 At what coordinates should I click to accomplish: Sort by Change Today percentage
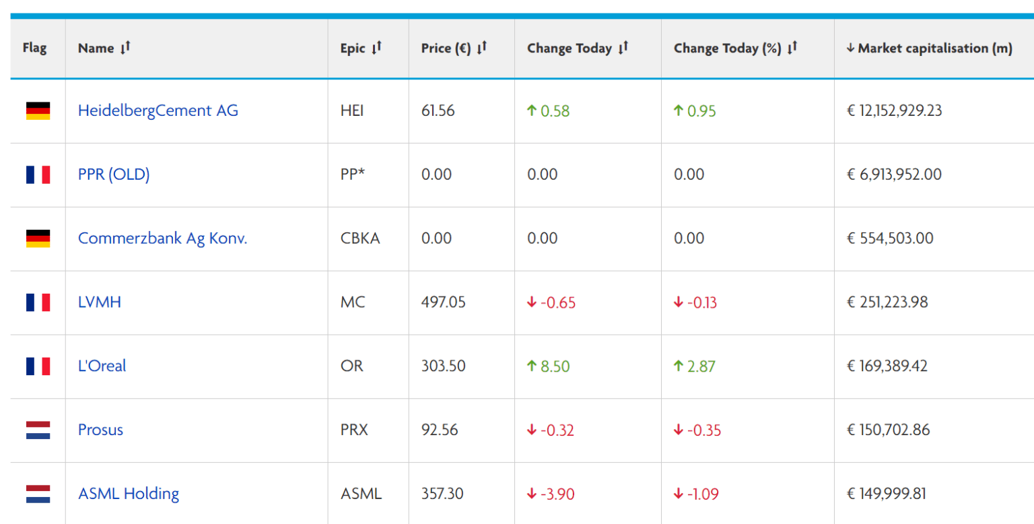tap(793, 47)
